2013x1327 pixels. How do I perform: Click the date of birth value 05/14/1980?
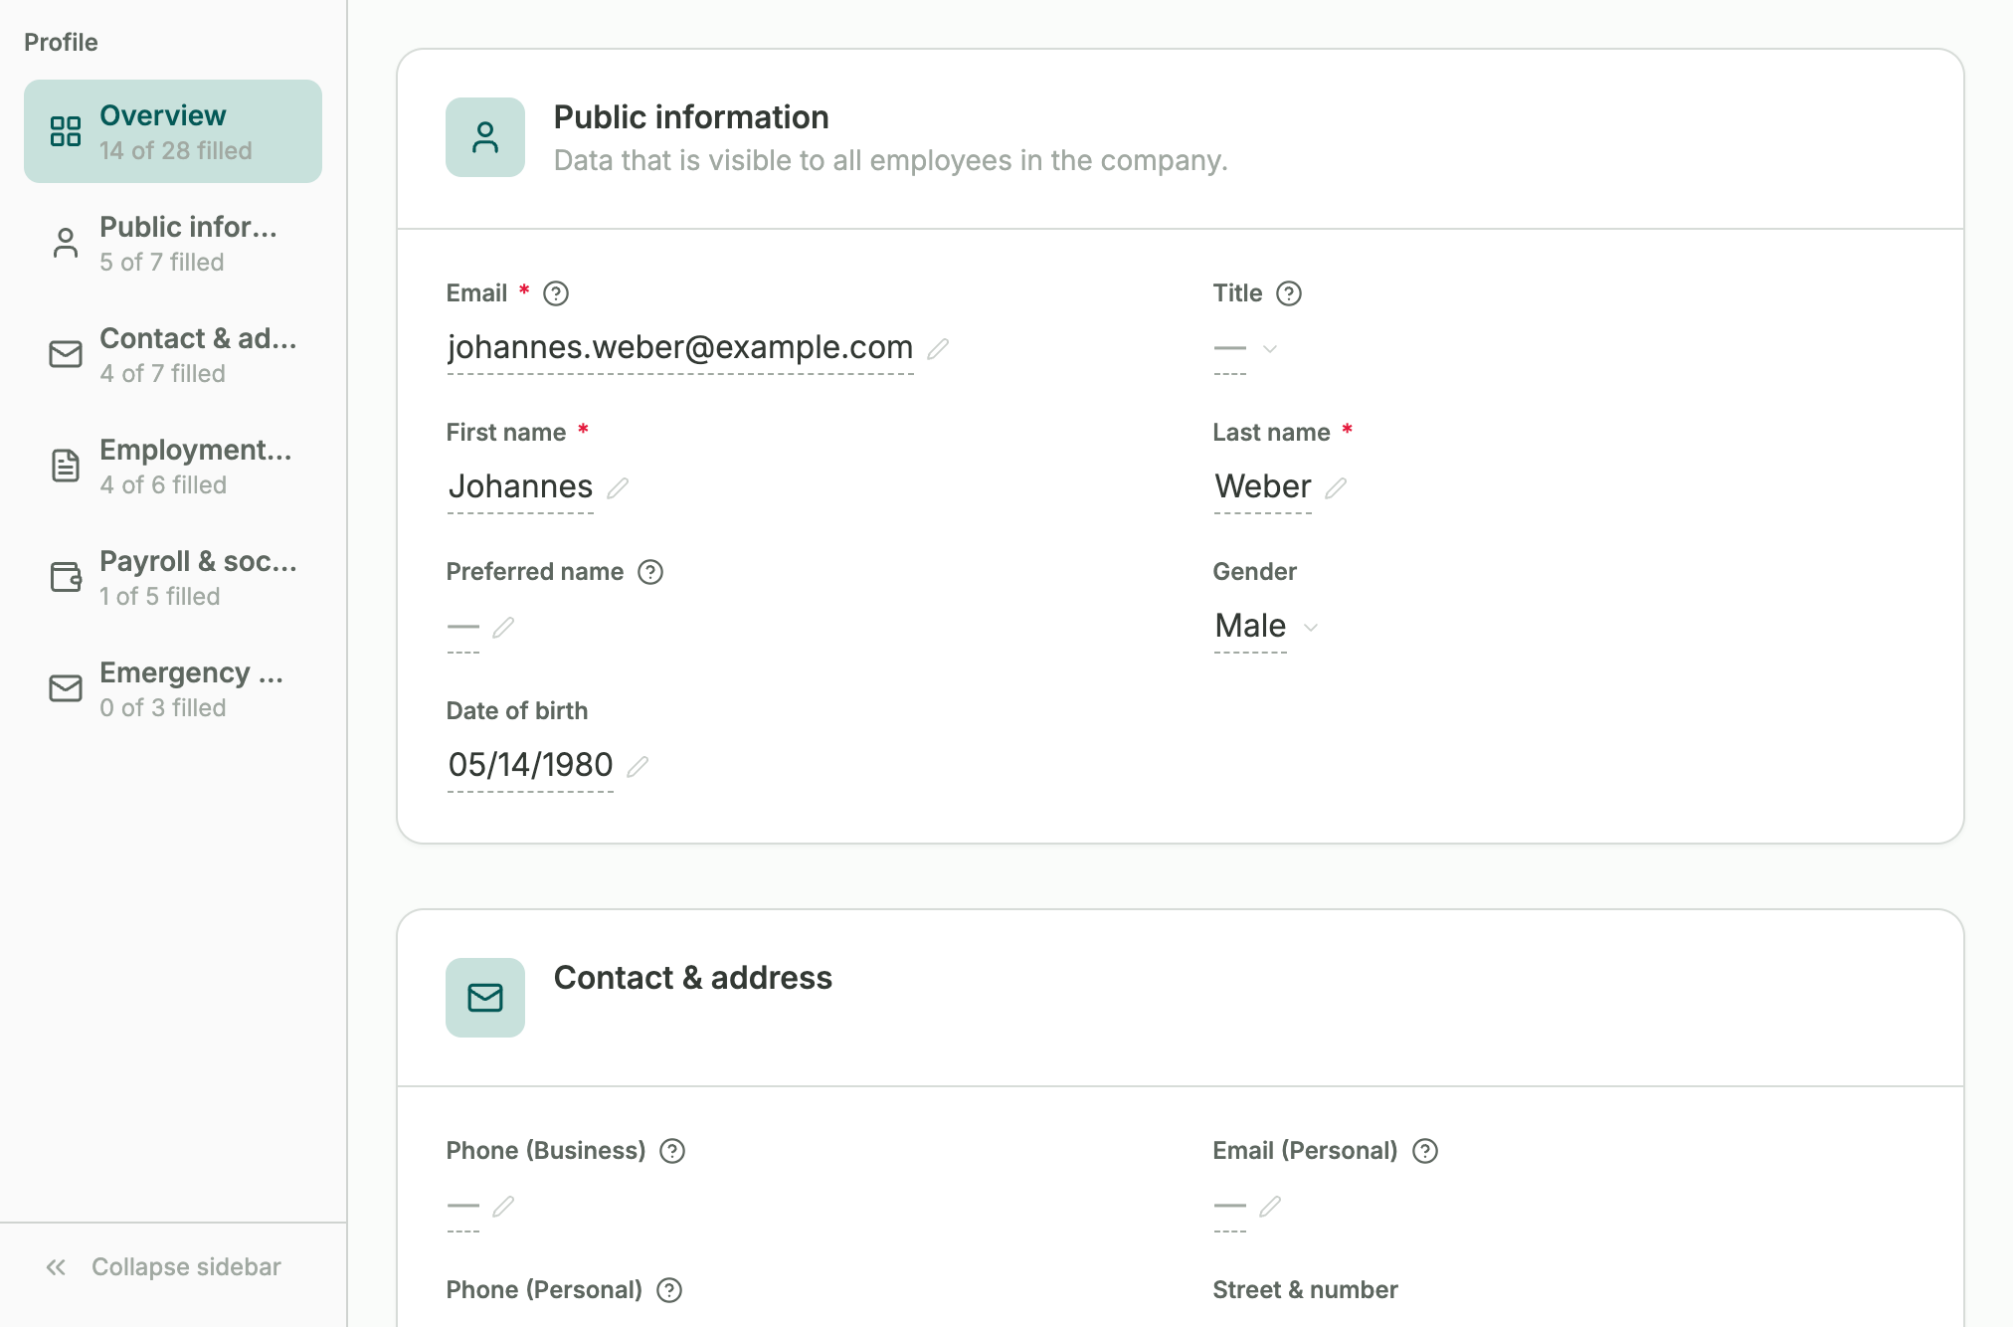(x=530, y=765)
